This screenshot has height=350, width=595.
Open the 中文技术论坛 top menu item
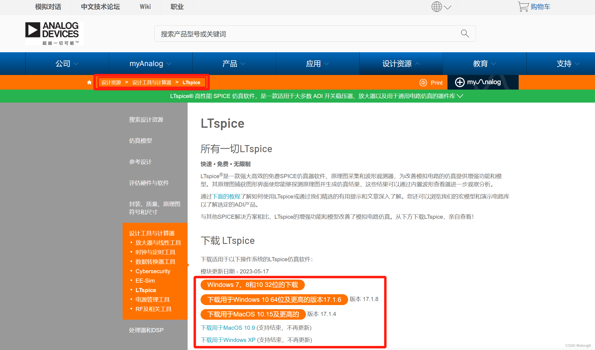click(100, 7)
